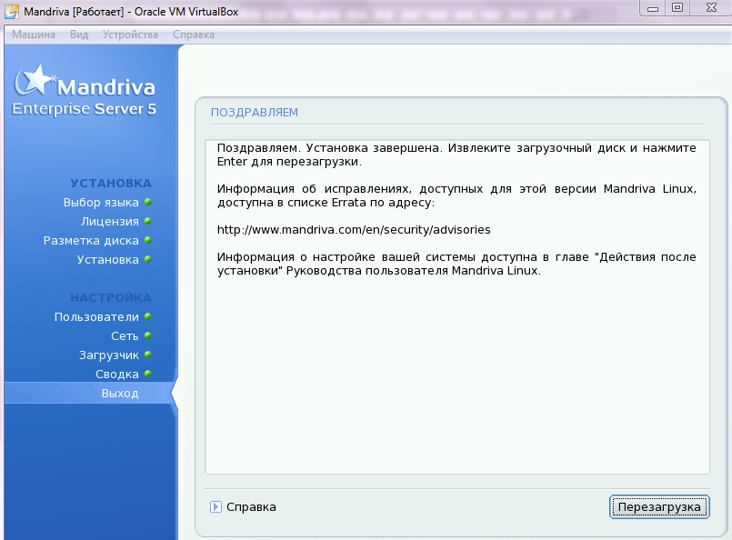Close the VirtualBox window
The image size is (732, 540).
click(x=711, y=8)
